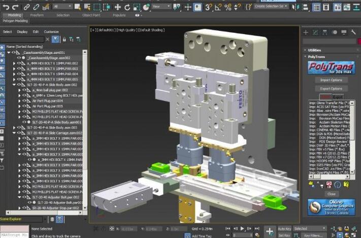Image resolution: width=361 pixels, height=238 pixels.
Task: Click the Redo arrow icon
Action: (x=15, y=7)
